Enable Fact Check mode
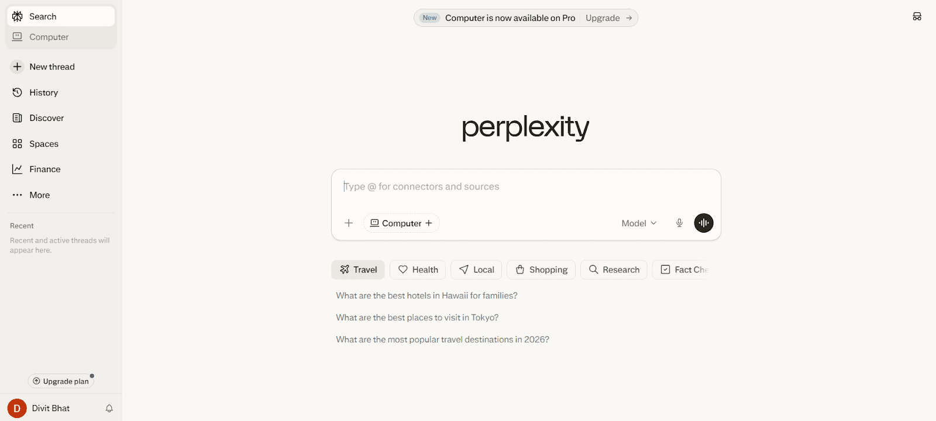 tap(682, 270)
